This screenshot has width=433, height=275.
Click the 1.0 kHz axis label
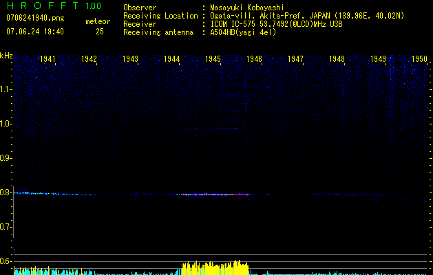pyautogui.click(x=6, y=124)
